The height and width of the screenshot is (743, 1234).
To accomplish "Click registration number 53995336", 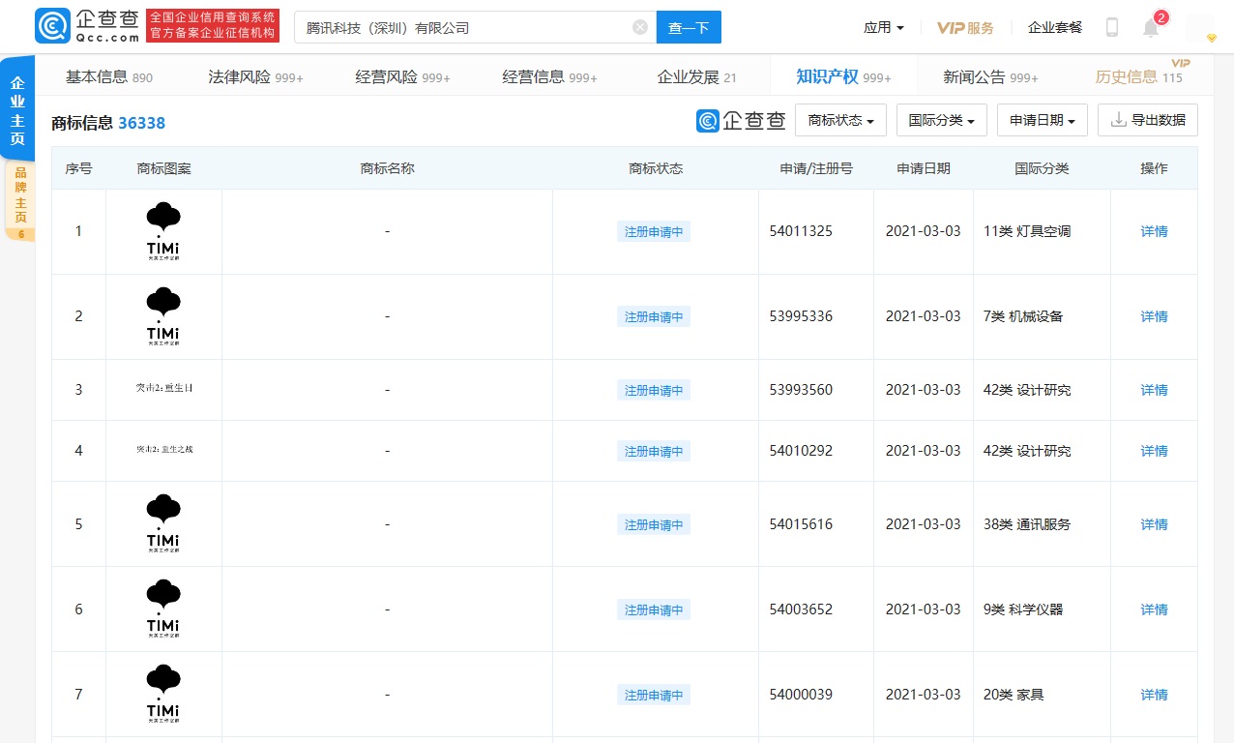I will 801,316.
